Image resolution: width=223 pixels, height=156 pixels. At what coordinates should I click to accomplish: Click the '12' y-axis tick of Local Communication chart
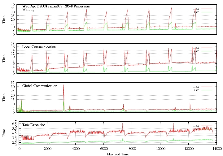tap(13, 54)
